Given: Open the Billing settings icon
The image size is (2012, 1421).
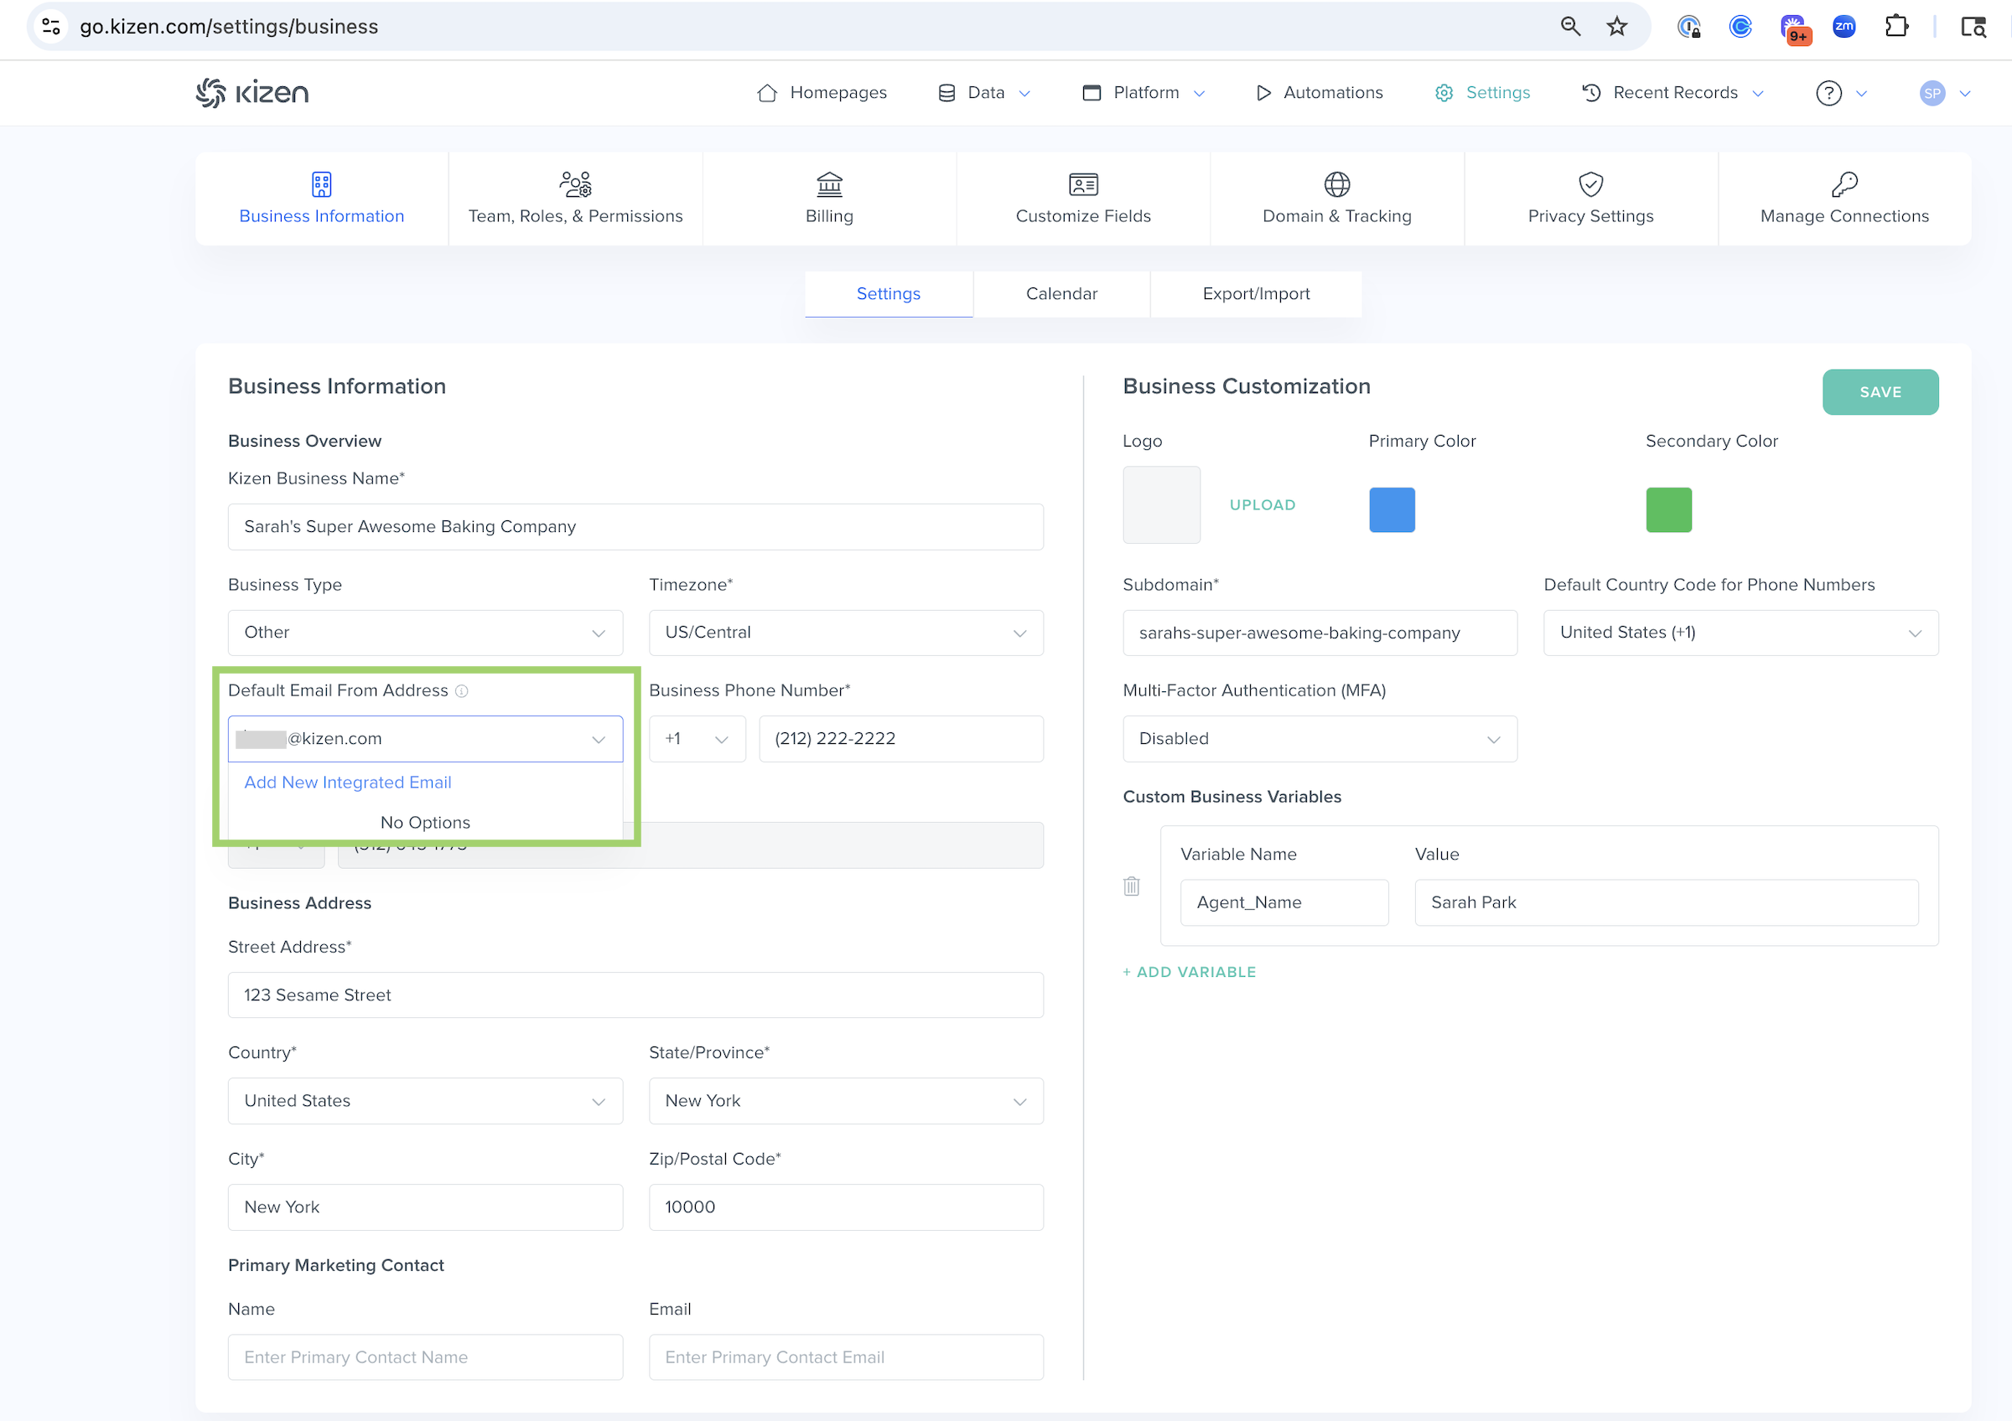Looking at the screenshot, I should coord(829,184).
